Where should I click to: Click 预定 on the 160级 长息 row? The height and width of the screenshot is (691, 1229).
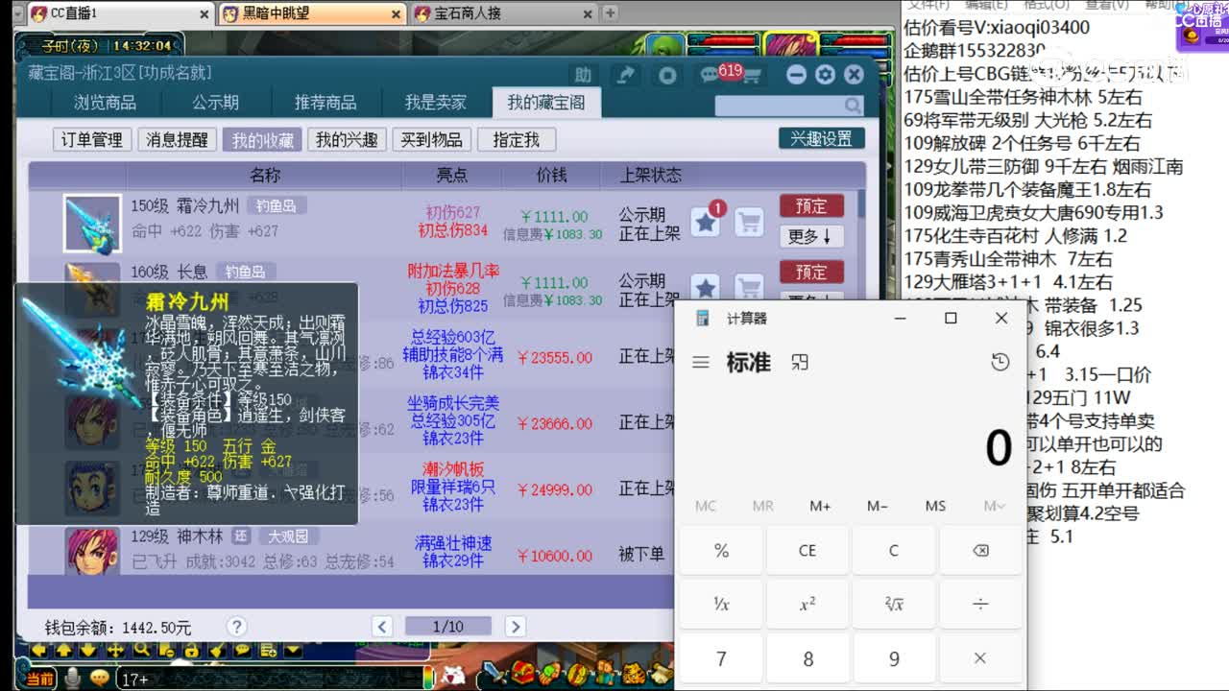(x=811, y=273)
